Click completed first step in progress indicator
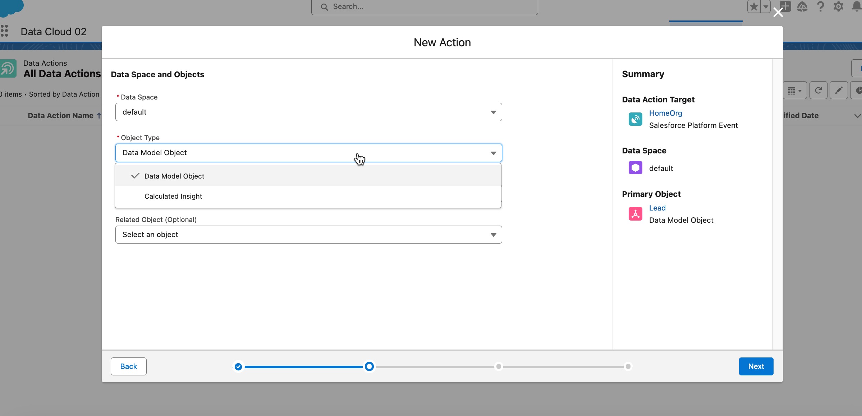 tap(238, 367)
